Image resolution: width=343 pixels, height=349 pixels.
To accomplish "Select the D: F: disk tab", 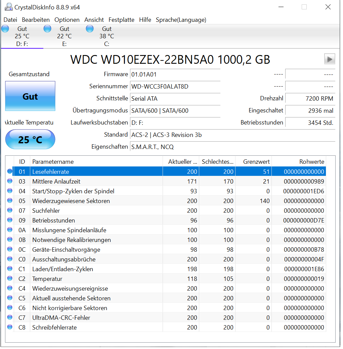I will (x=22, y=37).
